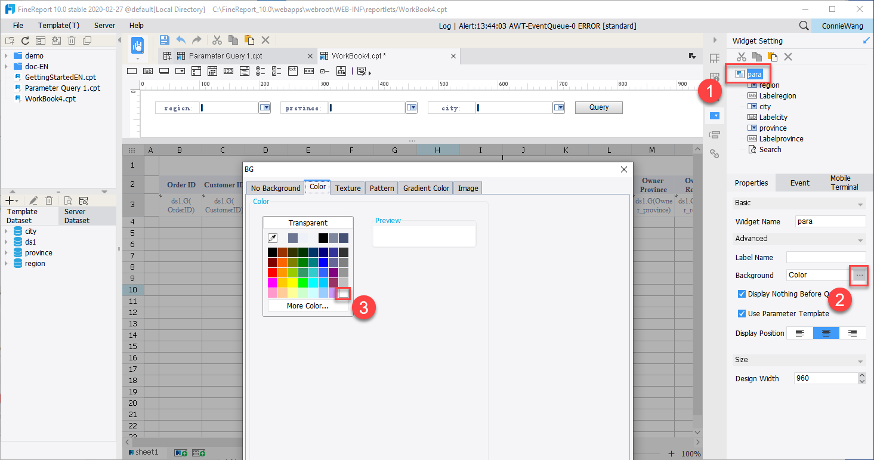Click the More Color button
The width and height of the screenshot is (874, 460).
click(307, 305)
